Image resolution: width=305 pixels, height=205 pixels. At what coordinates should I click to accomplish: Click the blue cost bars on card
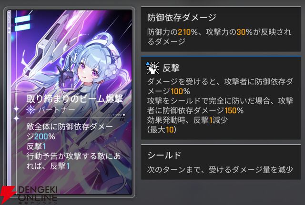tap(22, 23)
